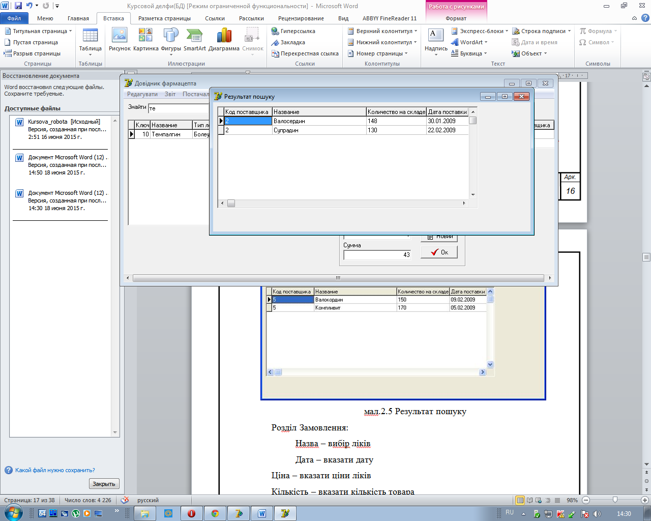Screen dimensions: 651x521
Task: Select the recovered document saved at 14:30
Action: click(x=62, y=200)
